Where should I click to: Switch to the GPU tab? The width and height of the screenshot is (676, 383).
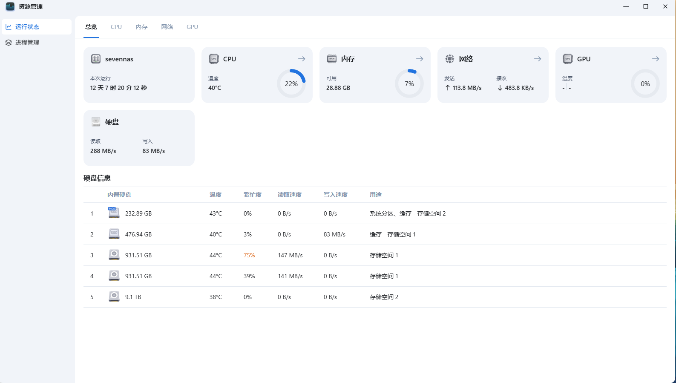click(192, 27)
